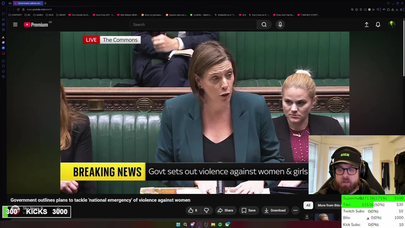
Task: Click the heart bookmark icon in toolbar
Action: click(378, 9)
